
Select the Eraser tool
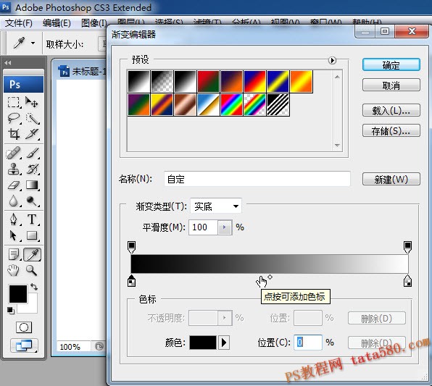coord(13,185)
